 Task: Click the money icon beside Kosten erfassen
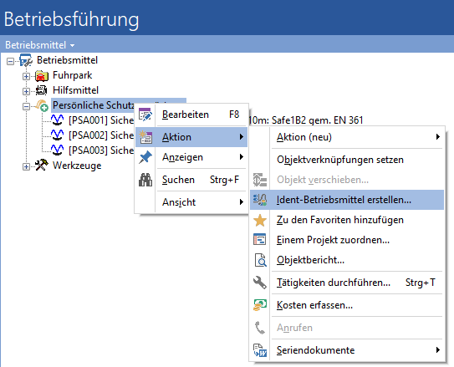[260, 305]
